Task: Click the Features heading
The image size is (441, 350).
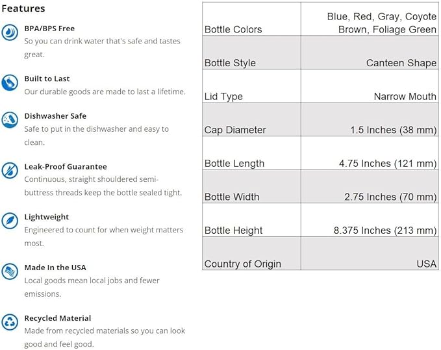Action: click(x=23, y=8)
